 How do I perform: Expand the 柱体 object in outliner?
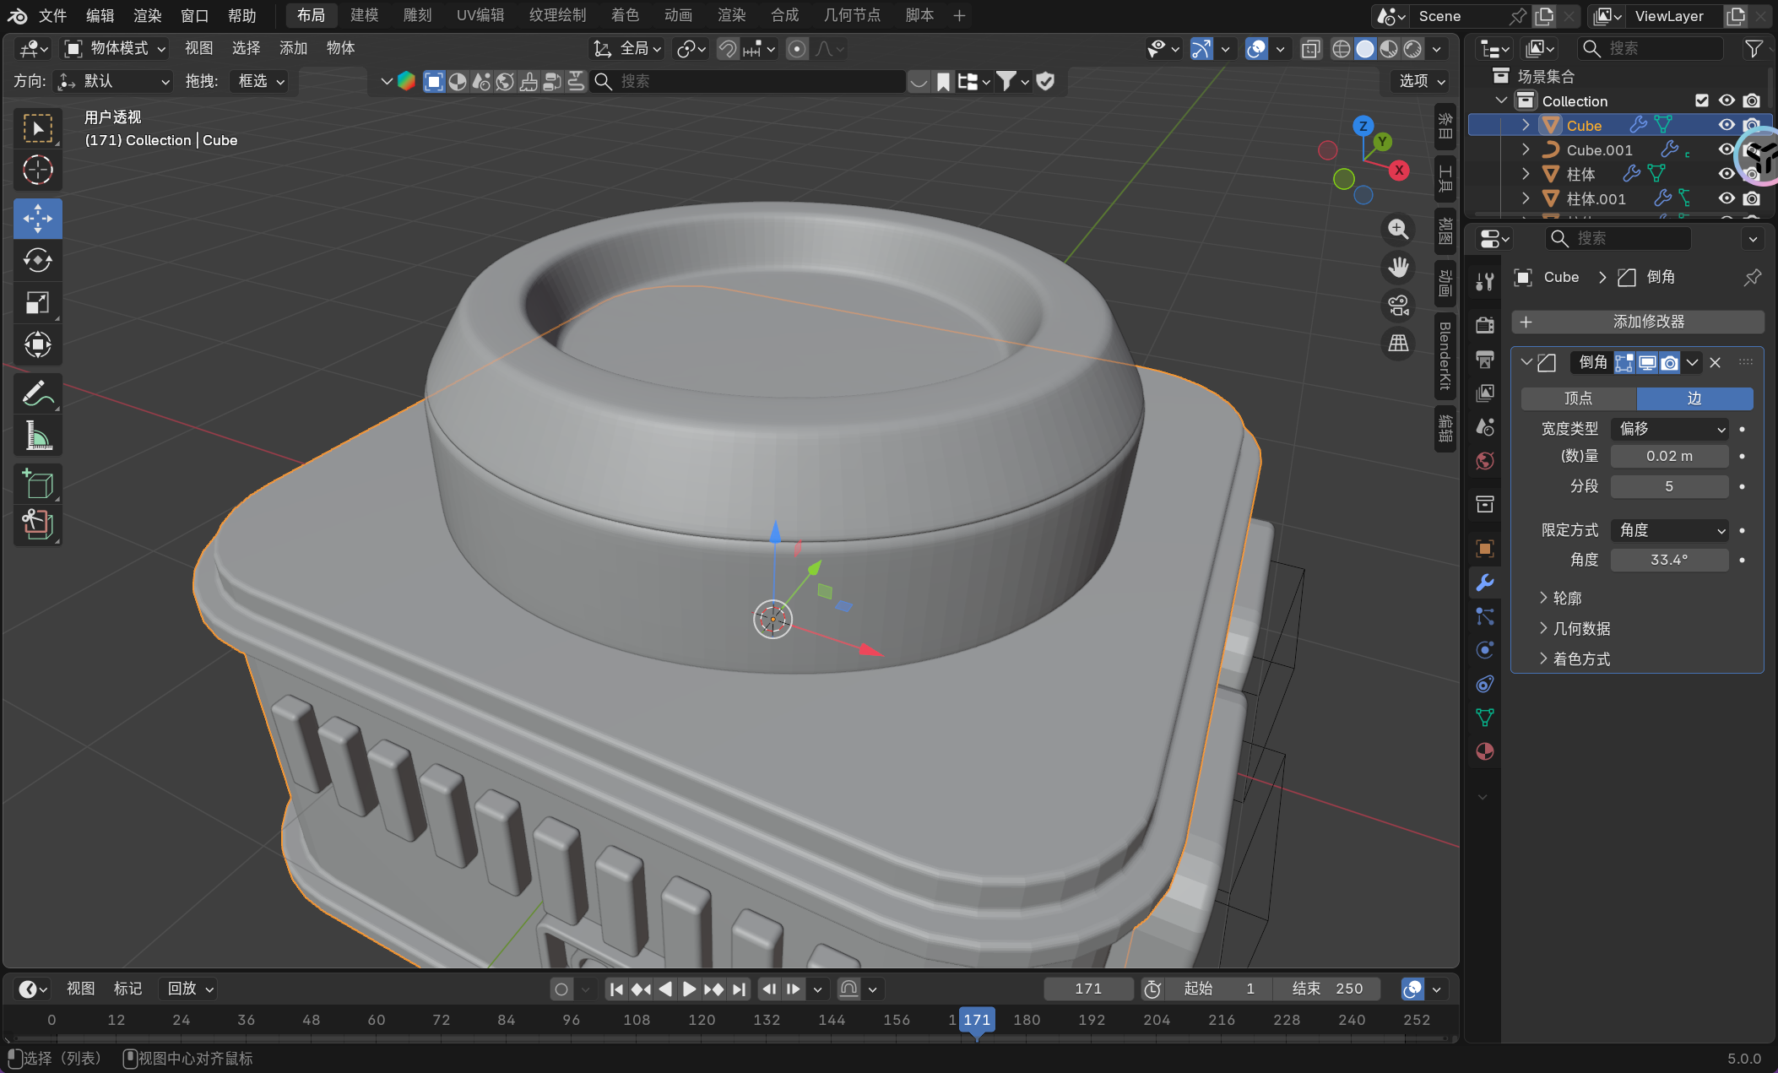tap(1526, 174)
